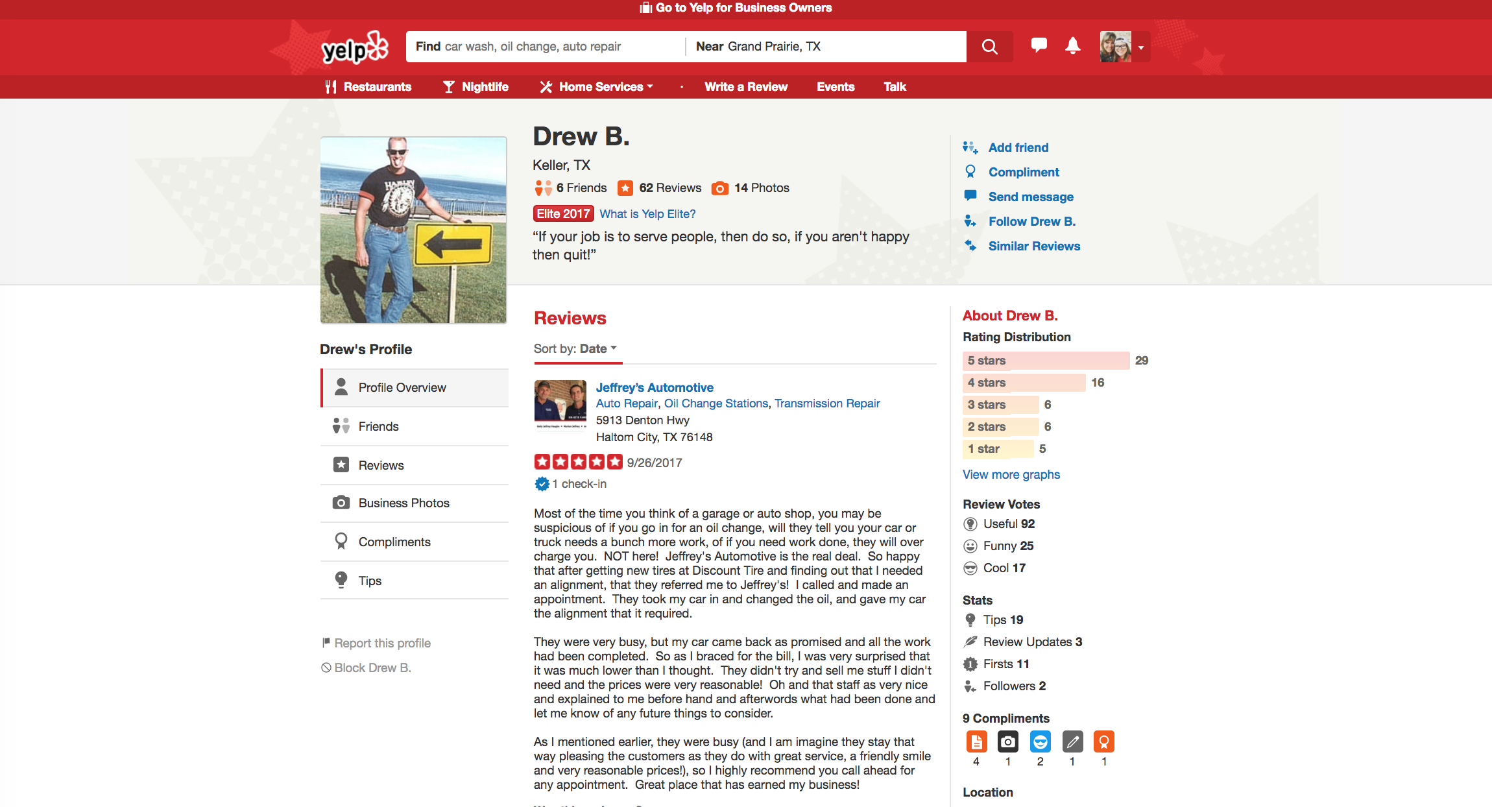Click the 1 star distribution bar
Screen dimensions: 1492x807
[x=998, y=449]
